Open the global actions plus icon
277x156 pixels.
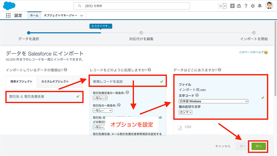coord(232,6)
